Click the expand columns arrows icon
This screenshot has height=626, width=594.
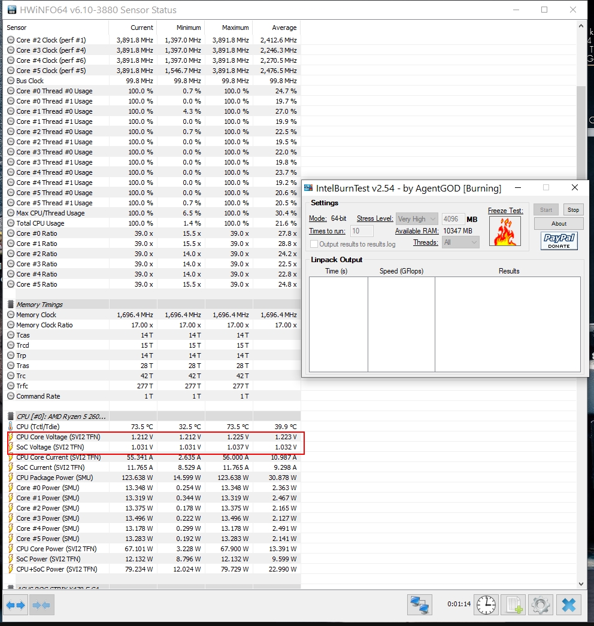click(x=16, y=605)
